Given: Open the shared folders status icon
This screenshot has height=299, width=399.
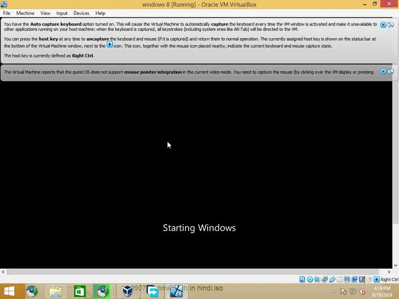Looking at the screenshot, I should [339, 280].
